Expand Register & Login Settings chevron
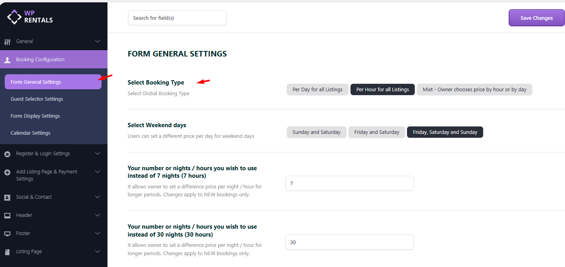Viewport: 565px width, 267px height. [98, 154]
